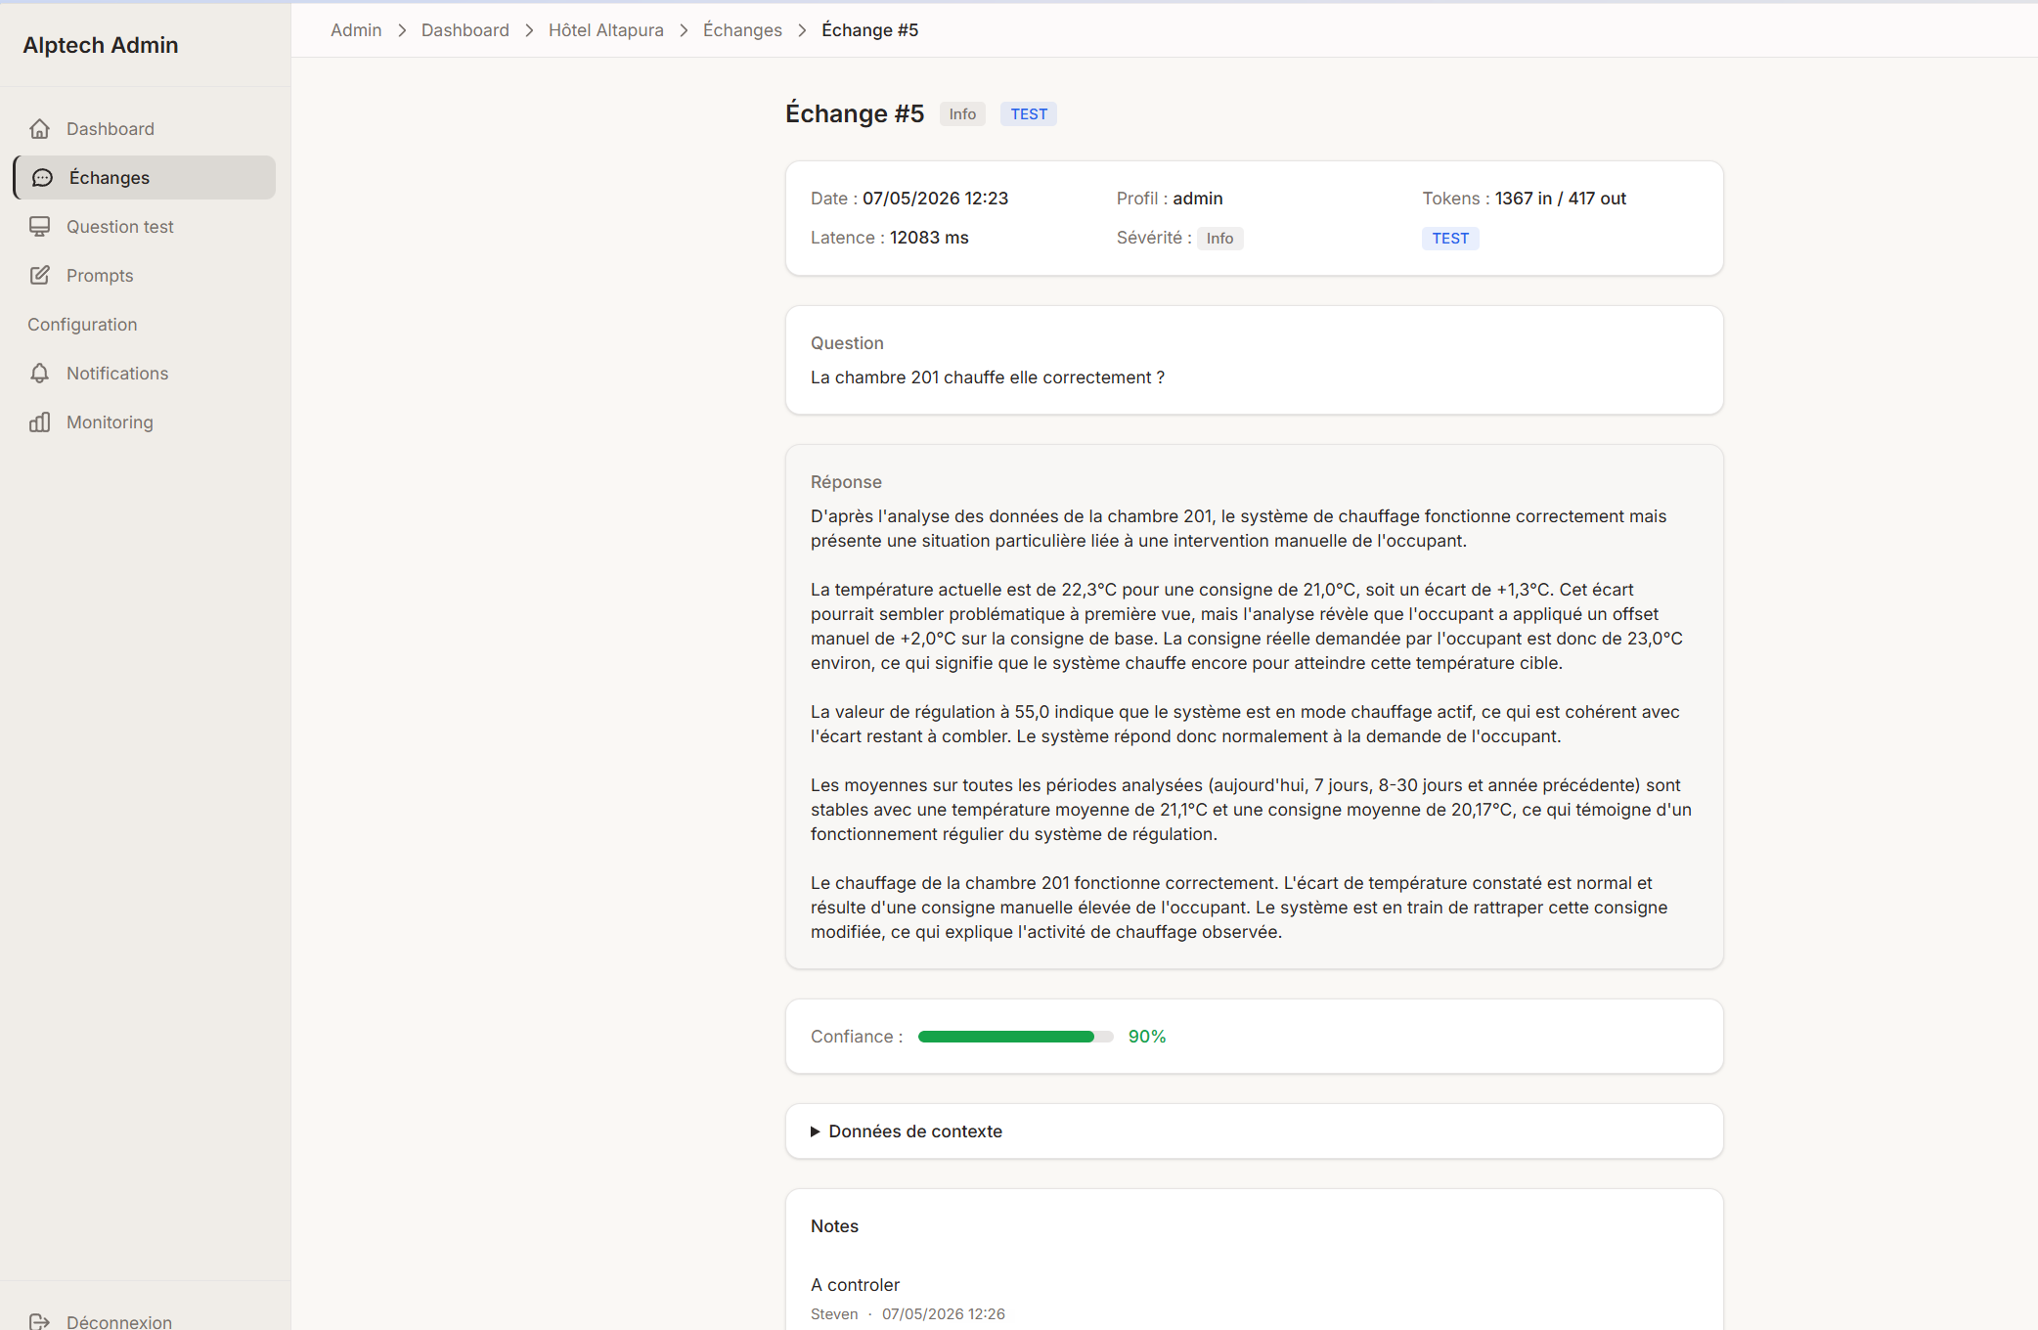Viewport: 2038px width, 1330px height.
Task: Click the note timestamp 07/05/2026 12:26
Action: tap(944, 1314)
